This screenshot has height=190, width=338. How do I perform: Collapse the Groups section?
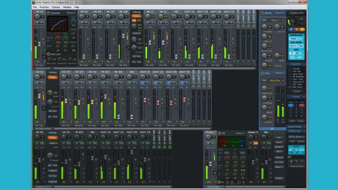point(304,97)
